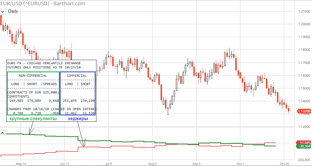The height and width of the screenshot is (166, 312).
Task: Click the Aug 6 date on time axis
Action: coord(153,164)
